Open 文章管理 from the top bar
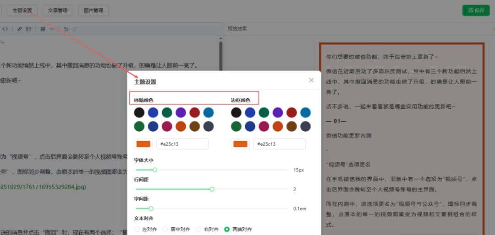This screenshot has height=235, width=495. point(58,11)
